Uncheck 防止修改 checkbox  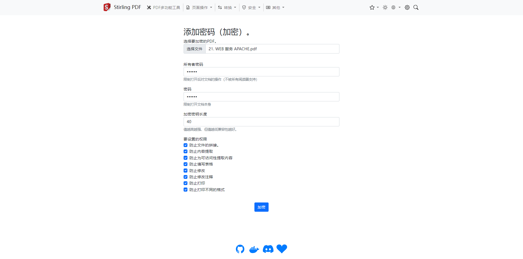tap(186, 171)
